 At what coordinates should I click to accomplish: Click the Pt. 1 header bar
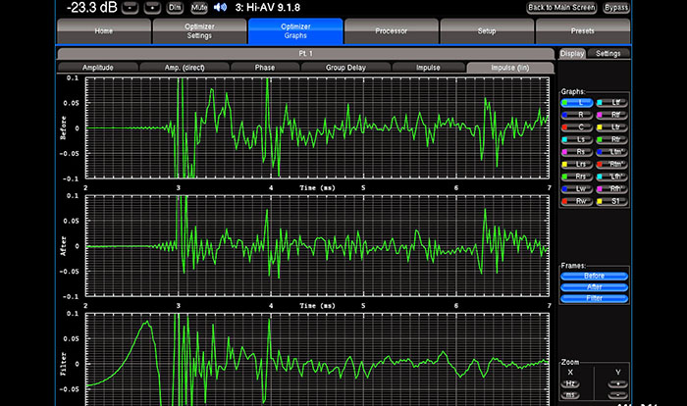[x=306, y=53]
